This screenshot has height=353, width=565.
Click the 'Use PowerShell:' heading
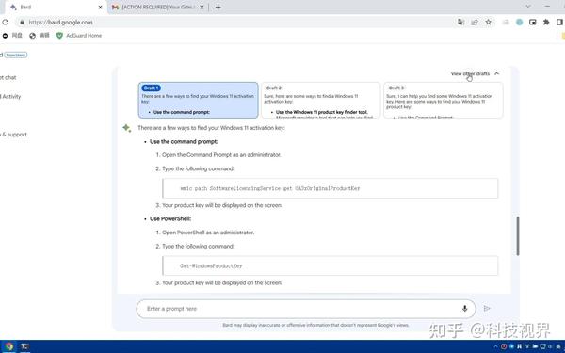(170, 218)
